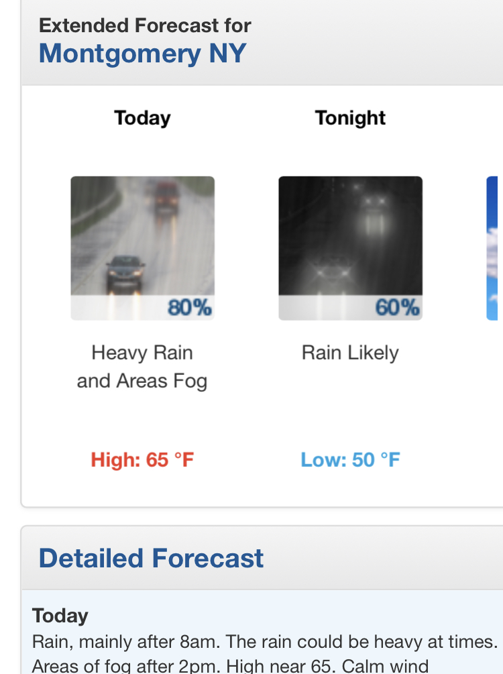Image resolution: width=503 pixels, height=674 pixels.
Task: Click the red car in the Today image
Action: [166, 197]
